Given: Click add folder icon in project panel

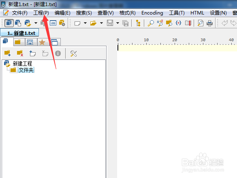Looking at the screenshot, I should (7, 53).
